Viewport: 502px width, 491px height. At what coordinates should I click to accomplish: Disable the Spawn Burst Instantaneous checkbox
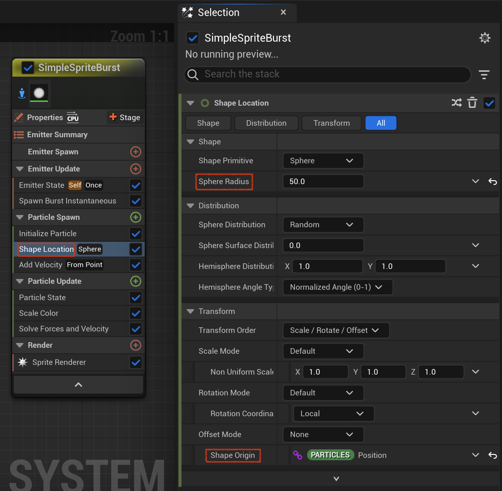(x=136, y=201)
